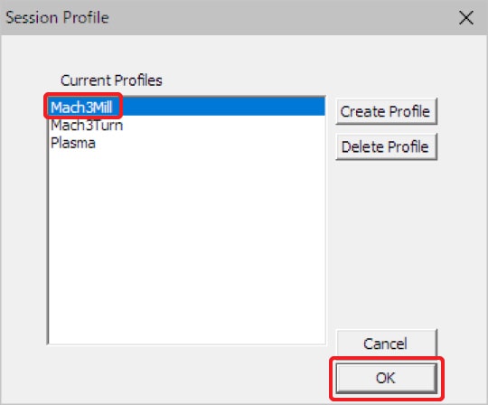Accept Mach3Mill by clicking OK
Viewport: 488px width, 405px height.
pyautogui.click(x=386, y=378)
